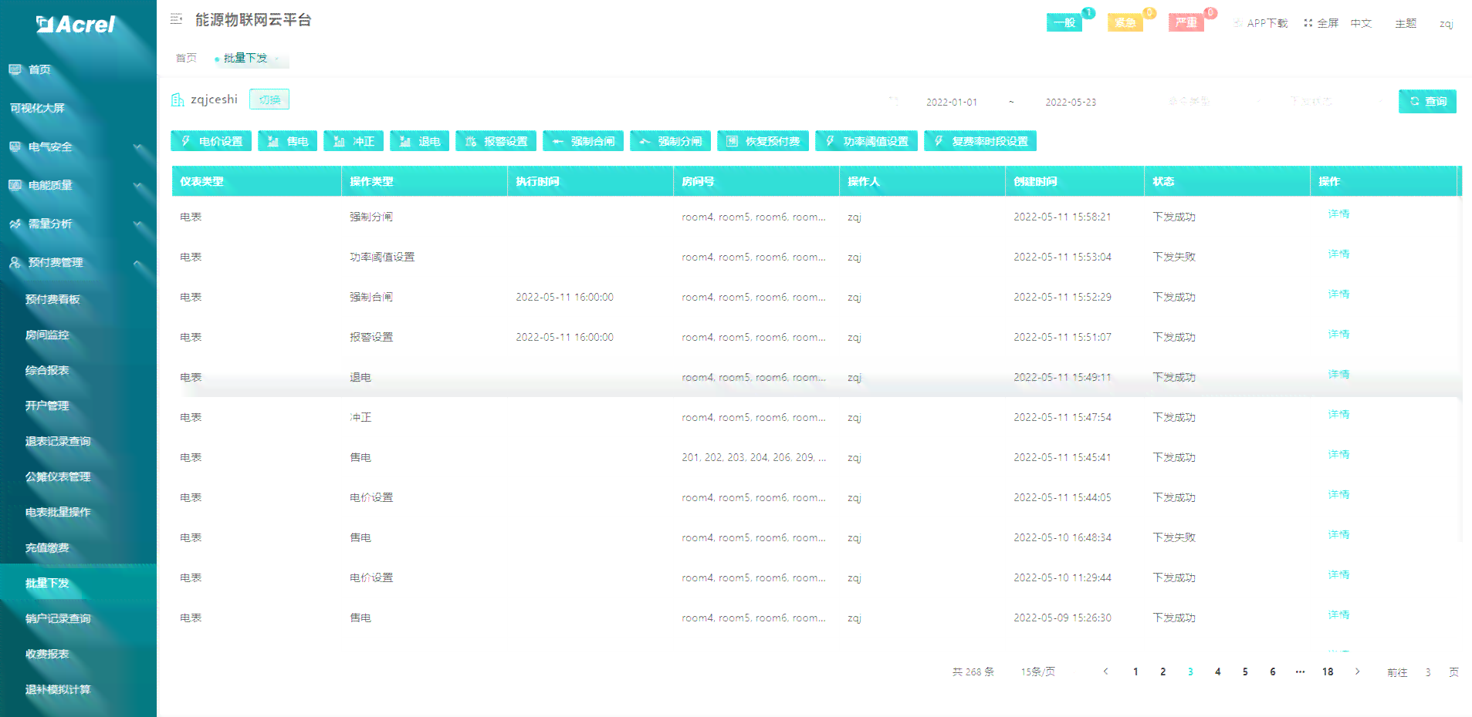Click the 电气安全 sidebar icon
This screenshot has width=1472, height=717.
click(15, 146)
